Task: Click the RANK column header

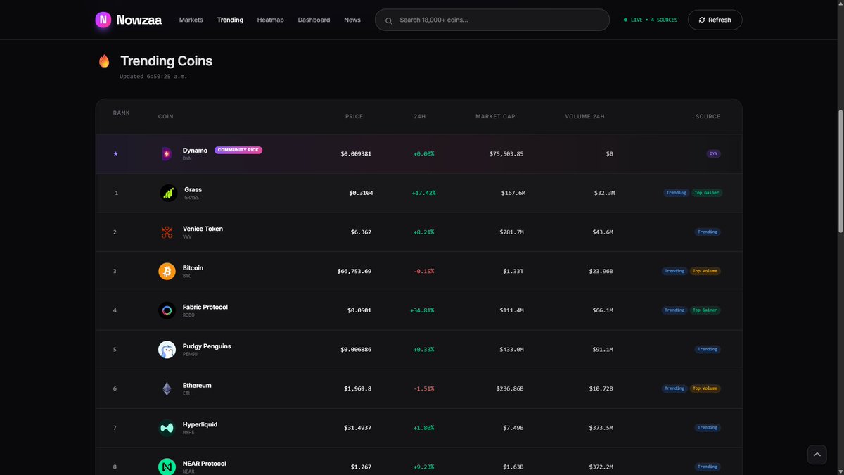Action: coord(121,113)
